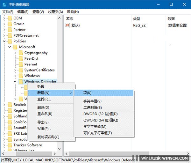Select the SystemCertificates folder icon
Viewport: 191px width, 163px height.
20,70
